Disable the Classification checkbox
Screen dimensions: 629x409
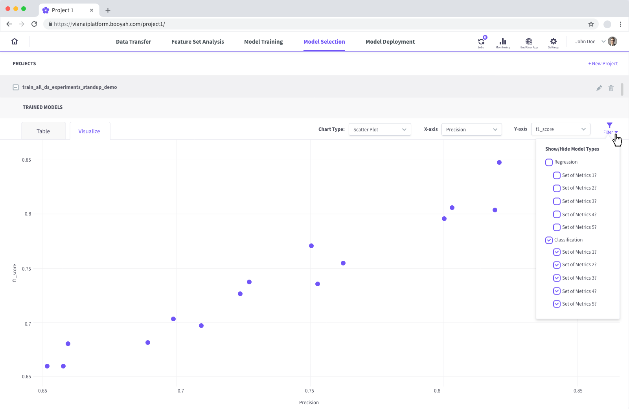tap(549, 240)
